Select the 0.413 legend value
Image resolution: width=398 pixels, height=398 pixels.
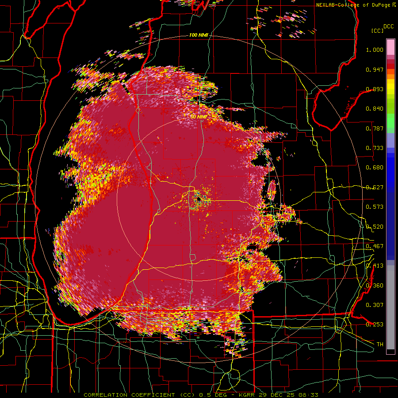375,266
